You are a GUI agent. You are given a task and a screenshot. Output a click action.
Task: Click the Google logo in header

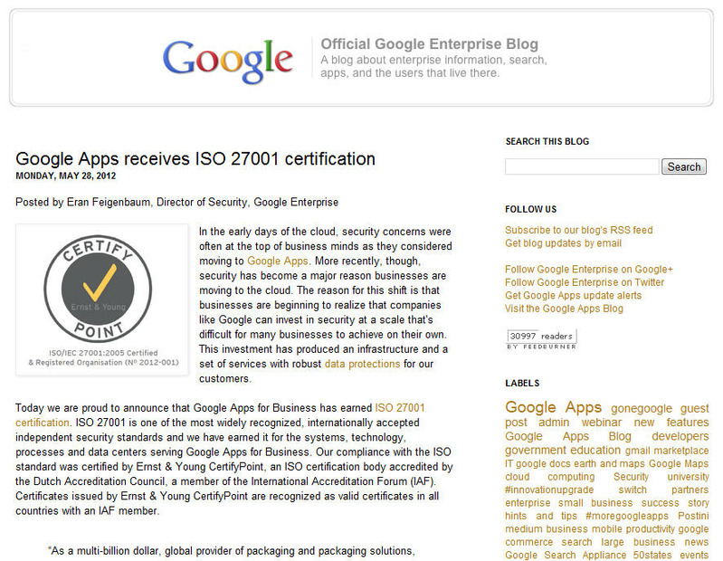(228, 61)
